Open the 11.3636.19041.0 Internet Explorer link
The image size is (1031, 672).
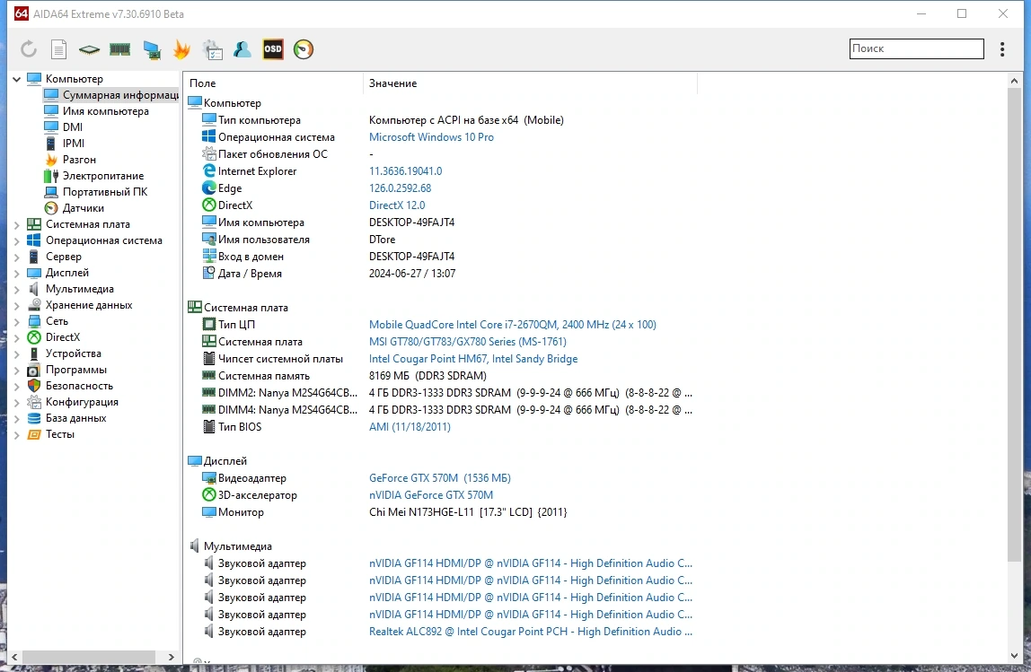pos(405,171)
